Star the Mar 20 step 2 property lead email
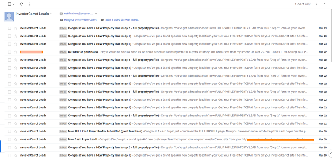Screen dimensions: 332x159 (15, 147)
